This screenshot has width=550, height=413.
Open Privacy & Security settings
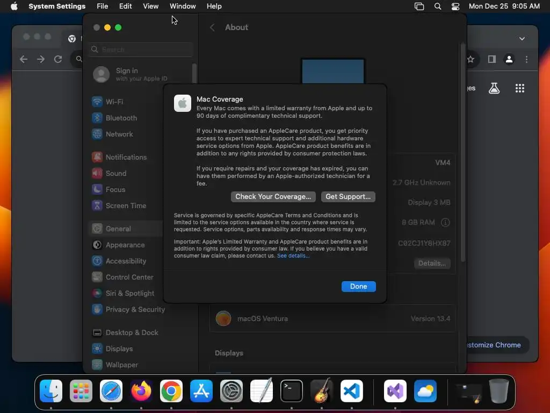click(128, 310)
